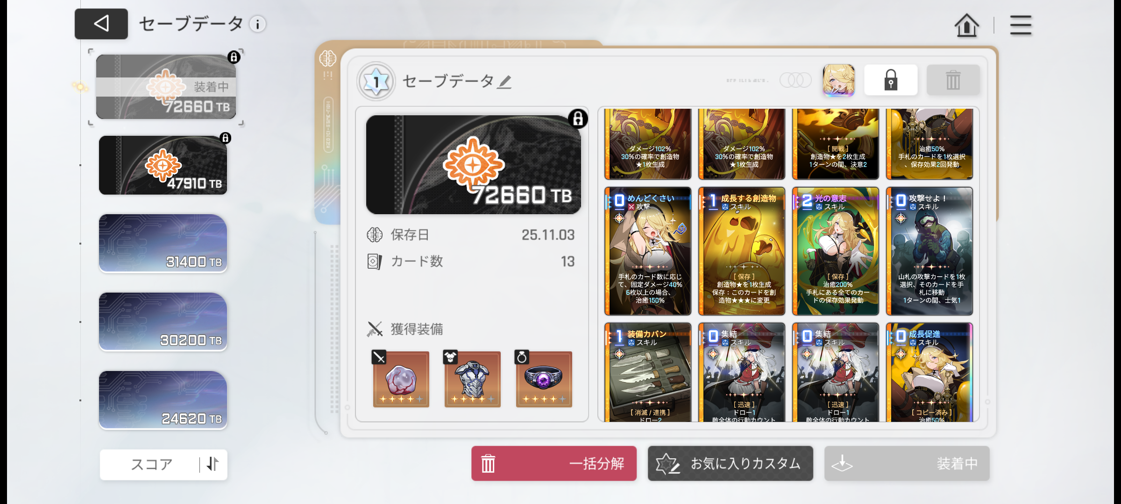Select the 47910 TB save slot
The width and height of the screenshot is (1121, 504).
(163, 165)
